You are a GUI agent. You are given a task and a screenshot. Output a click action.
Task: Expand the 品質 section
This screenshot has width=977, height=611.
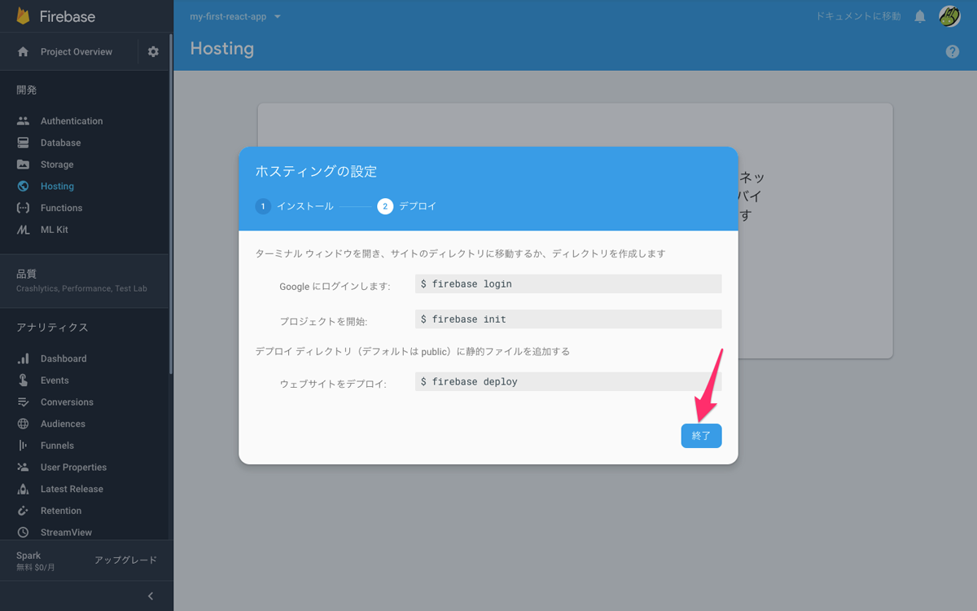pyautogui.click(x=86, y=280)
